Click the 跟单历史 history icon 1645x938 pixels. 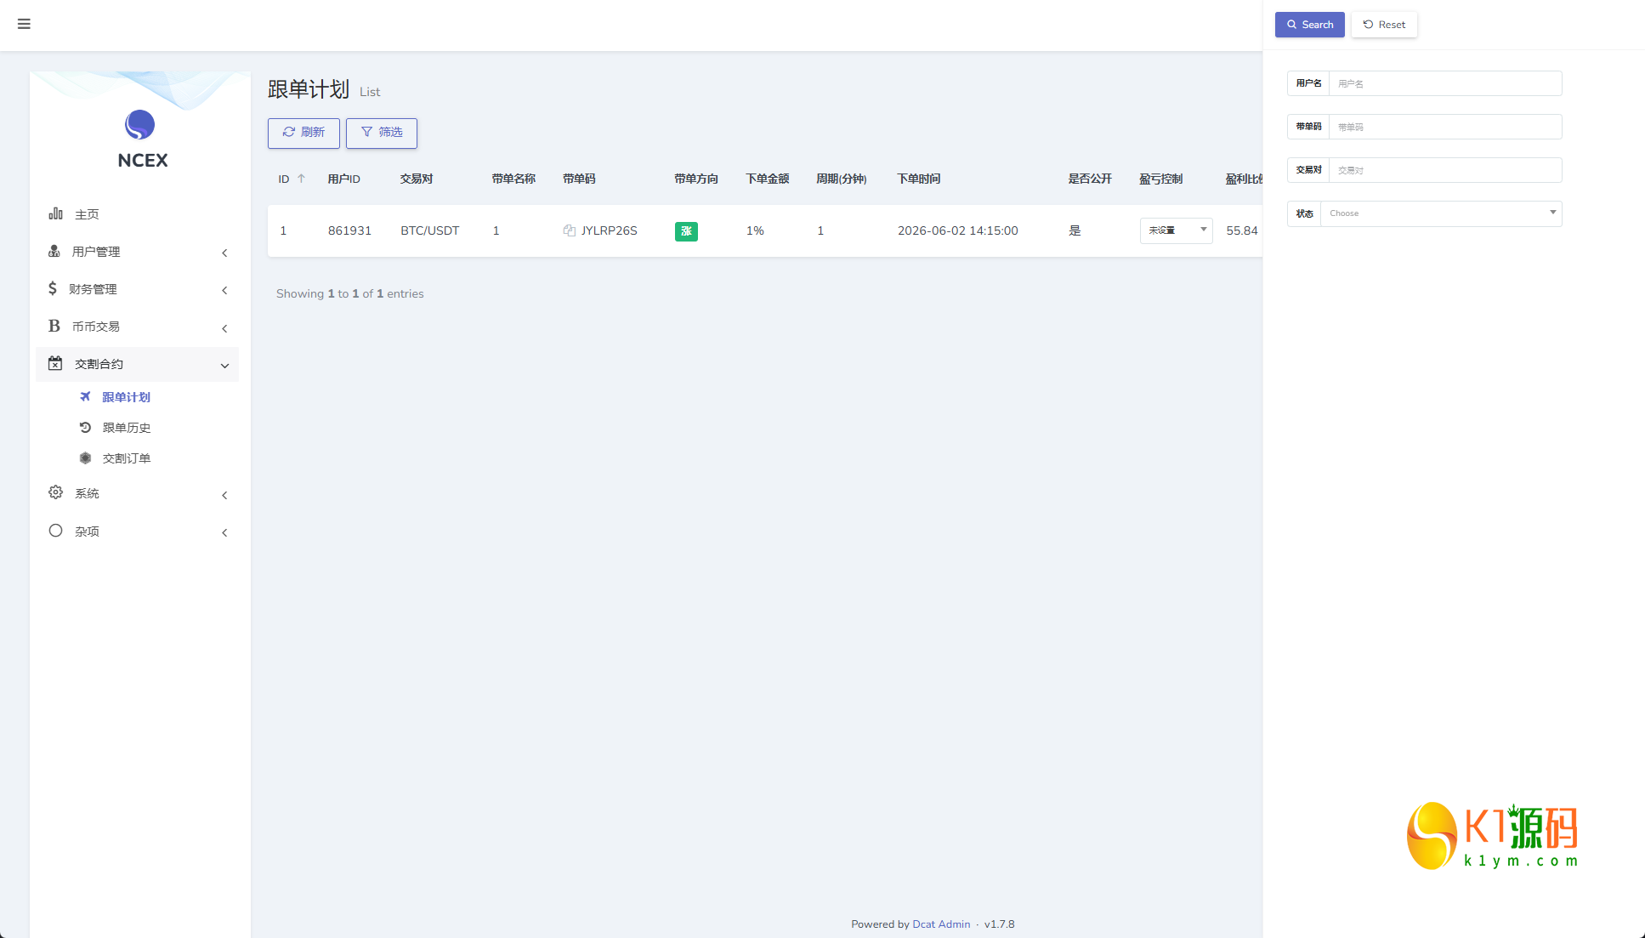(85, 427)
